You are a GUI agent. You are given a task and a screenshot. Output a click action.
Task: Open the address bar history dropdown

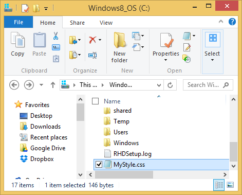pos(159,85)
